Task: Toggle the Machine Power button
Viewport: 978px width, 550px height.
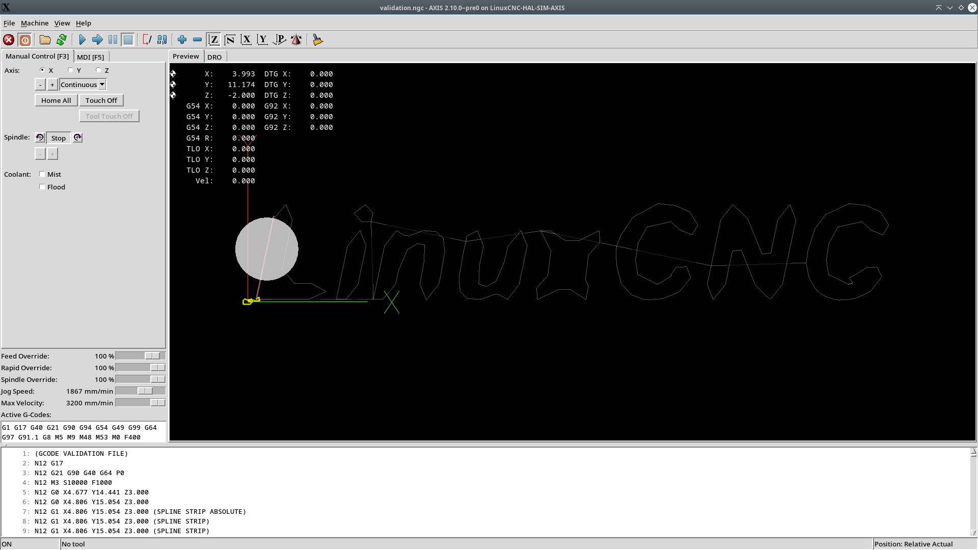Action: (x=24, y=40)
